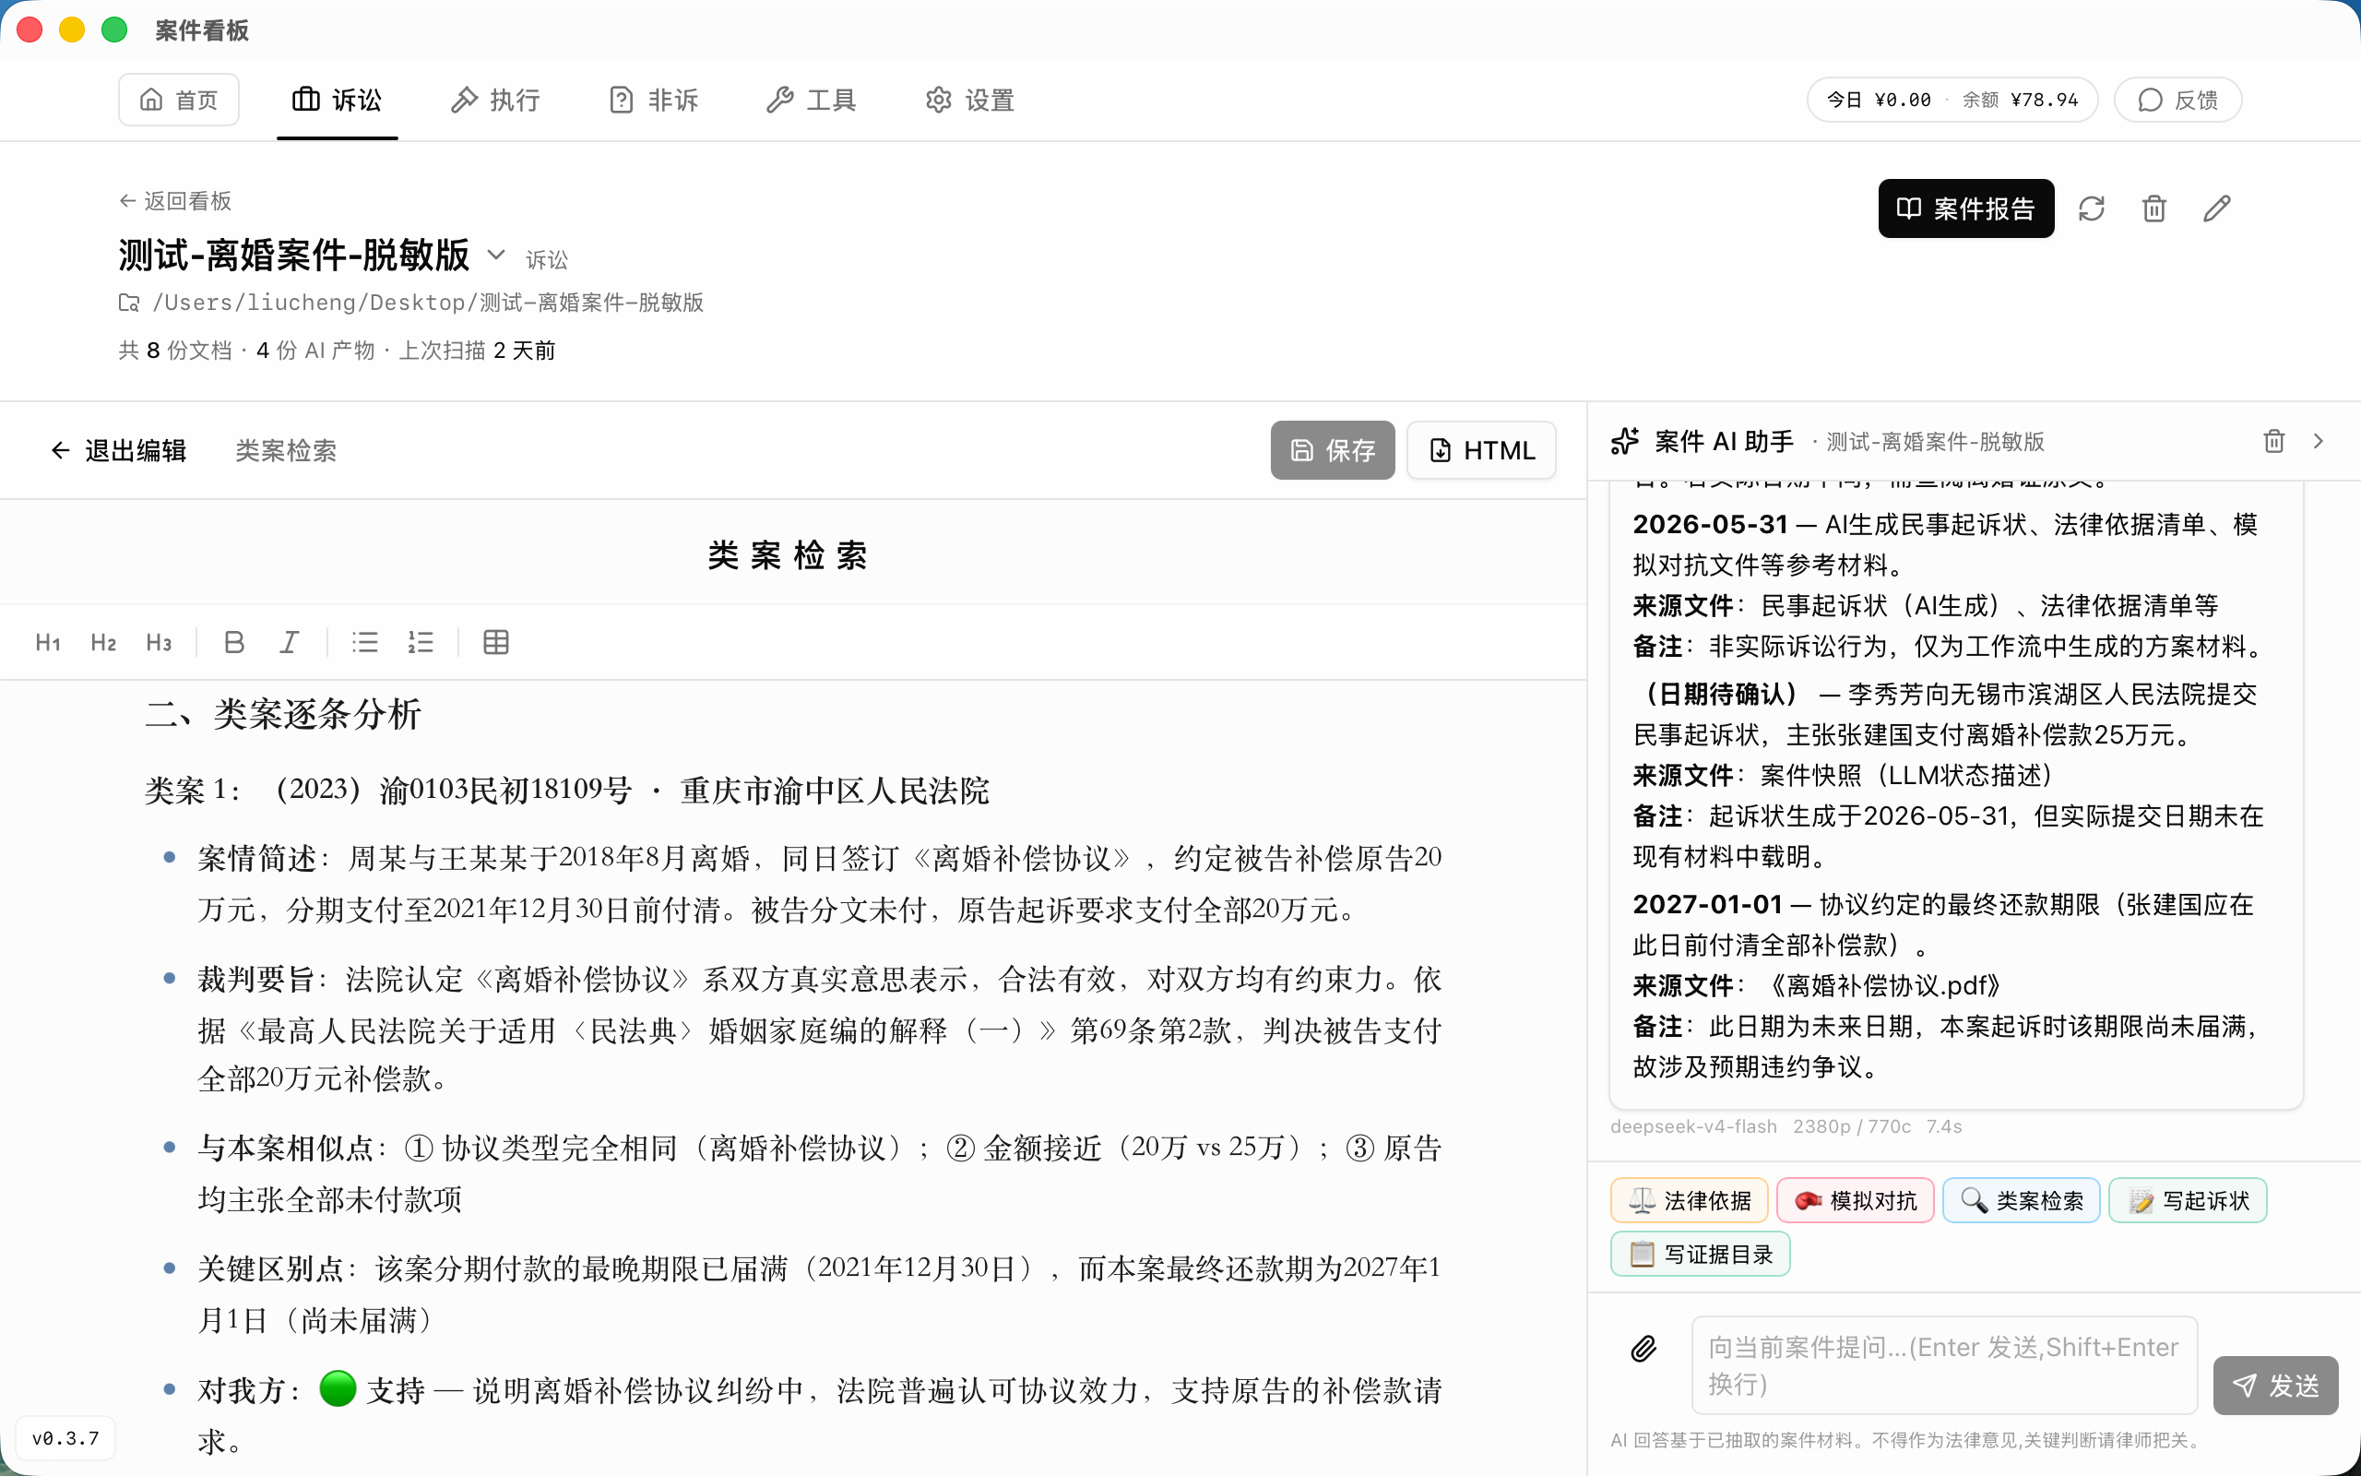Click the 写证据目录 quick action chip
2361x1476 pixels.
point(1701,1254)
